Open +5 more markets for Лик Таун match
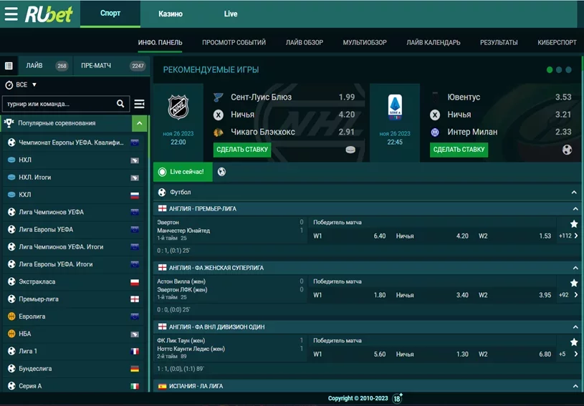This screenshot has height=406, width=584. pos(568,354)
